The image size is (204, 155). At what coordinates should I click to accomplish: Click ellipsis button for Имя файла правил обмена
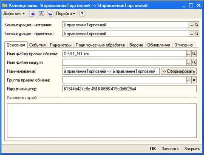click(189, 54)
